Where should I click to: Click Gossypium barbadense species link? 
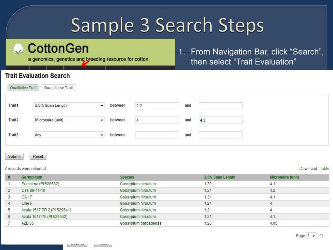140,223
